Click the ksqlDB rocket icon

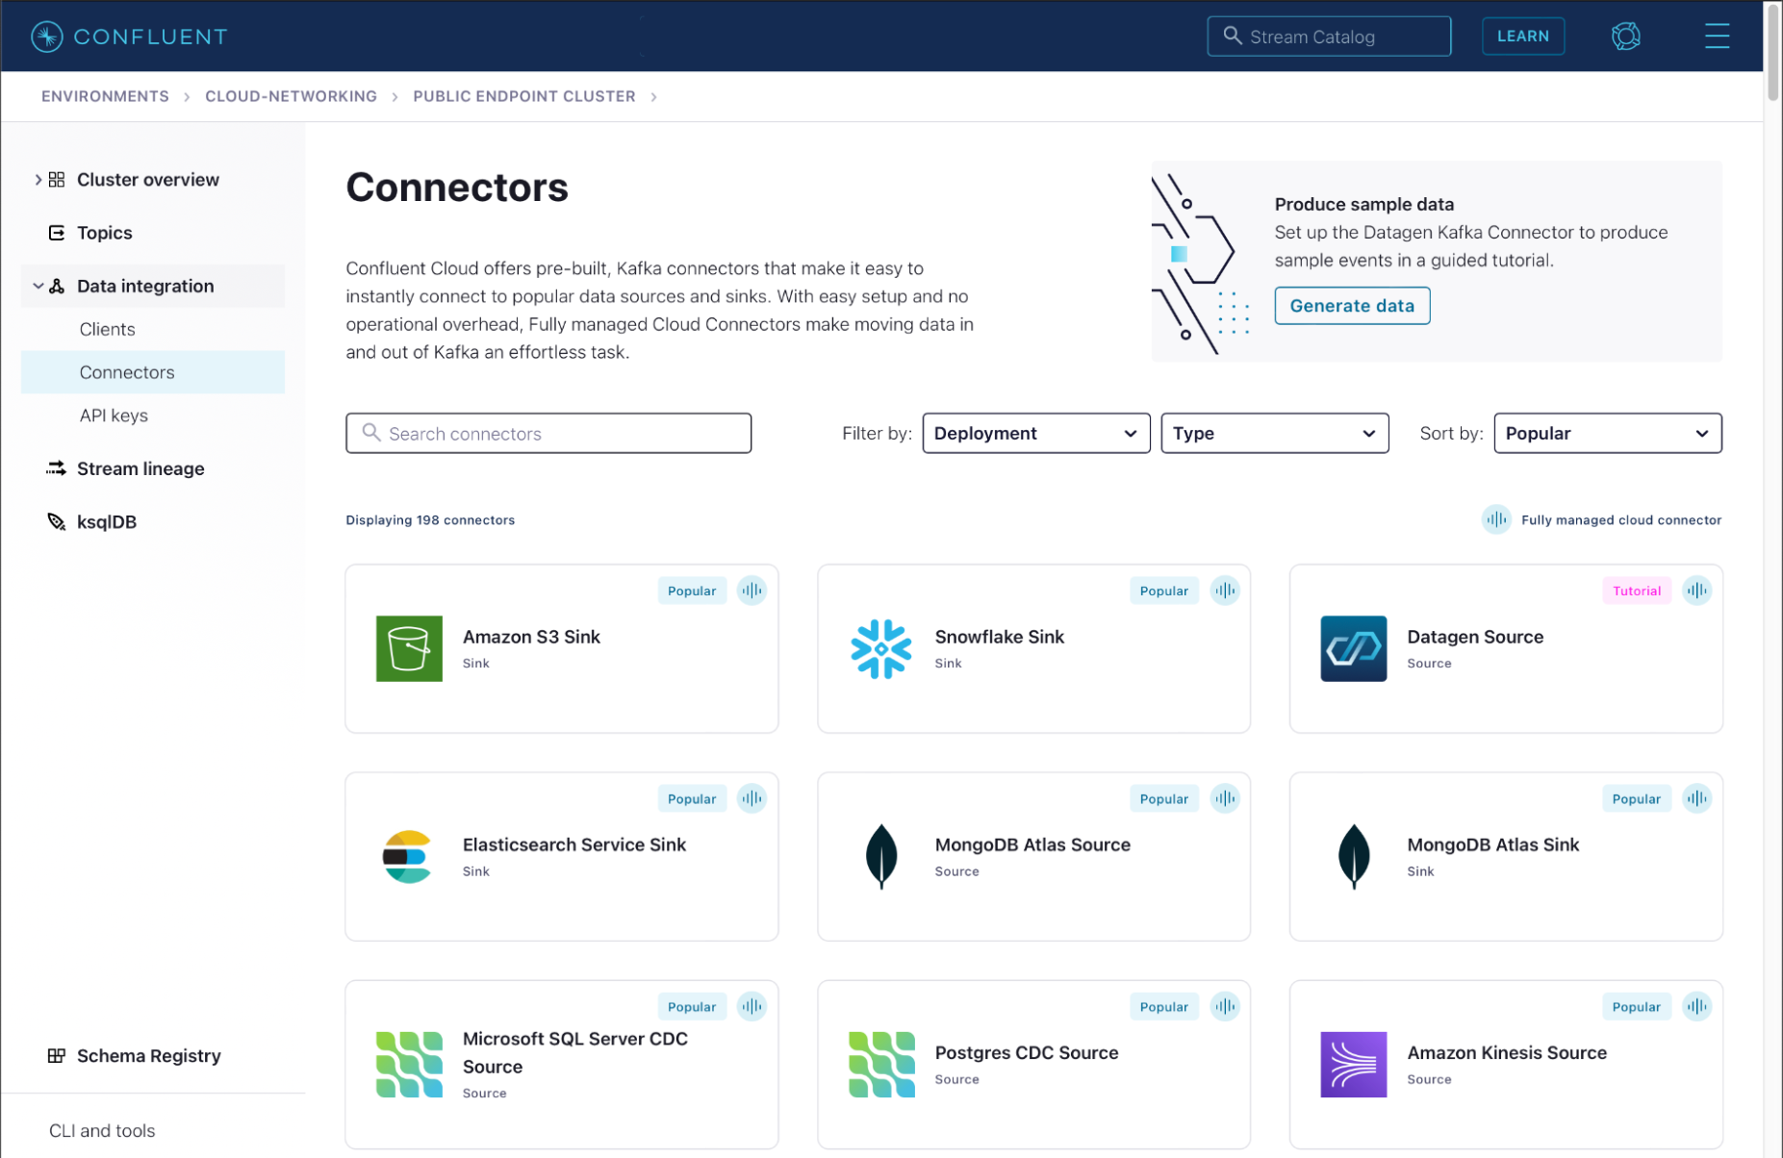coord(57,521)
